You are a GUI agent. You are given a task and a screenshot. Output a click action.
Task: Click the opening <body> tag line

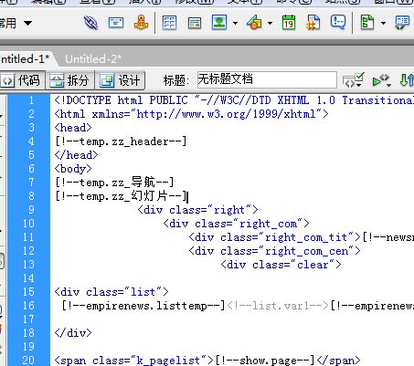coord(73,169)
